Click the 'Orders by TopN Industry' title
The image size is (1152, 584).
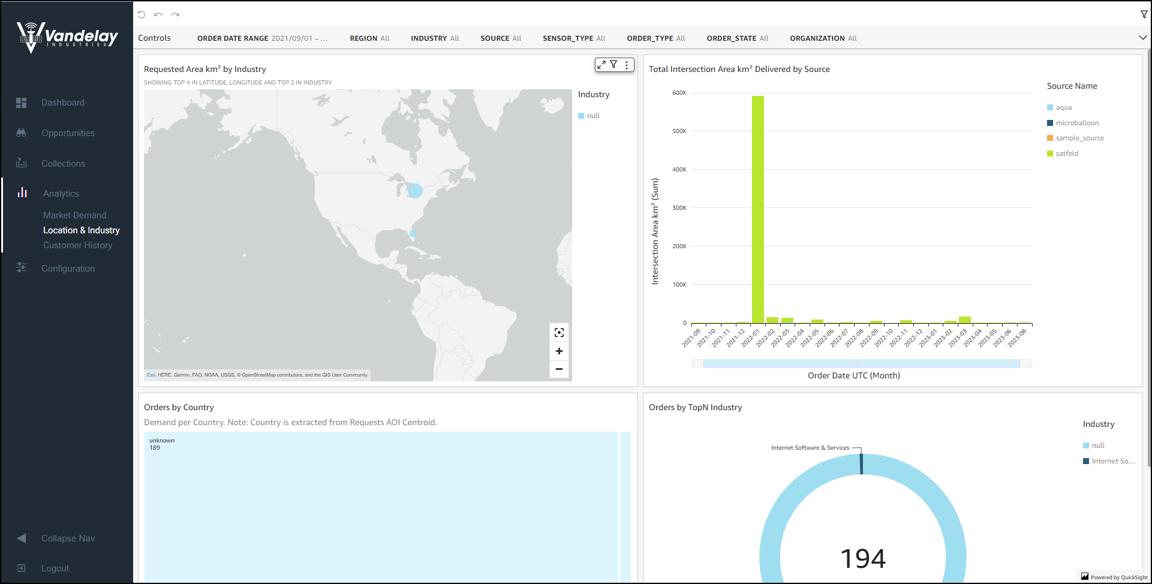695,407
